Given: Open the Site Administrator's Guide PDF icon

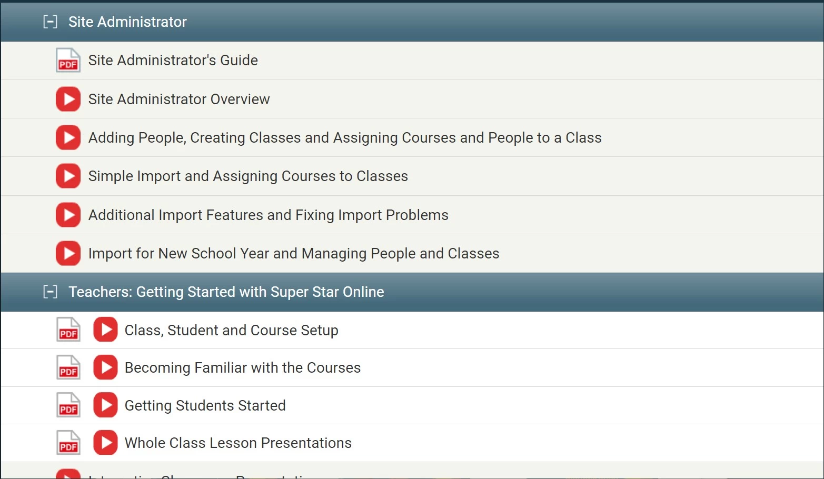Looking at the screenshot, I should [x=68, y=60].
